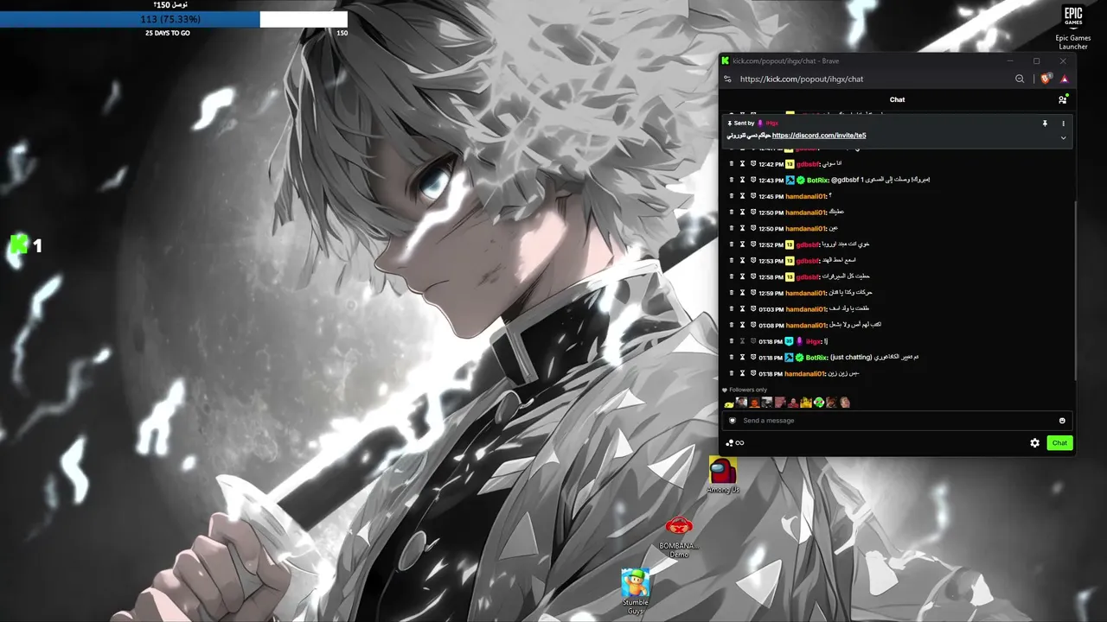
Task: Collapse the pinned message with chevron
Action: pyautogui.click(x=1064, y=137)
